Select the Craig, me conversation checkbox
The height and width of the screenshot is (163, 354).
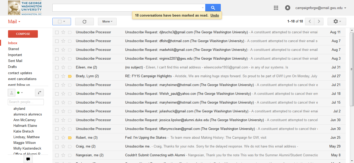pos(57,146)
